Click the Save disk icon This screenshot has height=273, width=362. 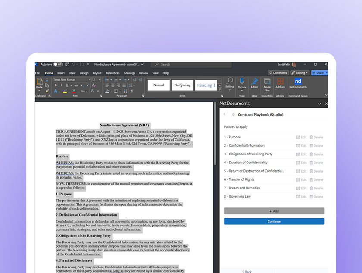67,64
